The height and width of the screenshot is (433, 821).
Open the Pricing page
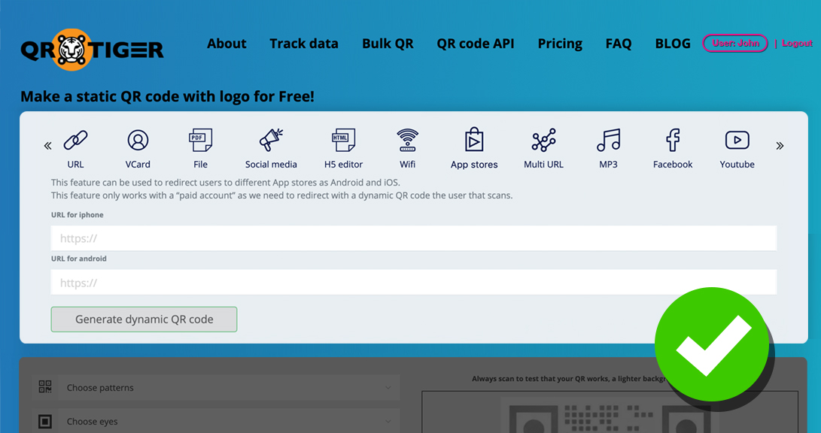pos(559,44)
